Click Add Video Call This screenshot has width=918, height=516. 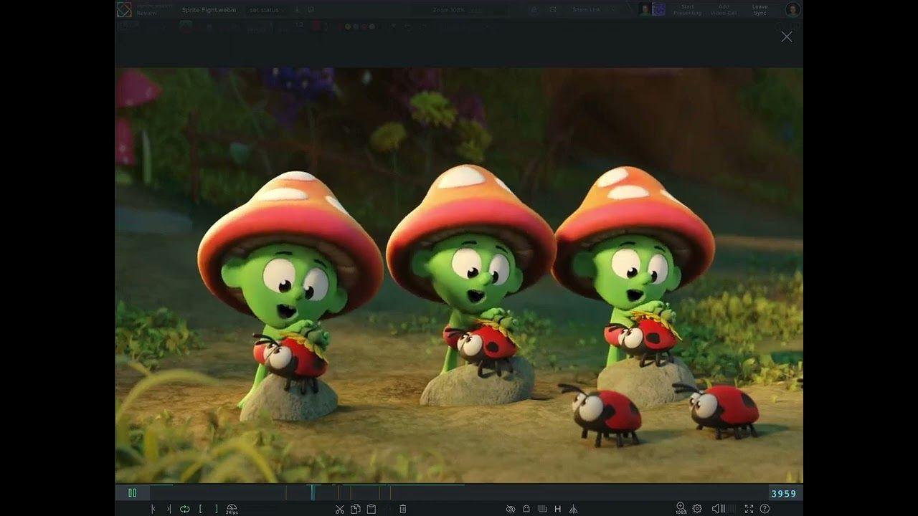724,10
